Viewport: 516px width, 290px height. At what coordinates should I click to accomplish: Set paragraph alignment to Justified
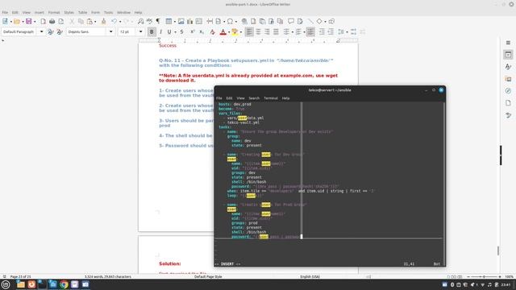[x=276, y=32]
